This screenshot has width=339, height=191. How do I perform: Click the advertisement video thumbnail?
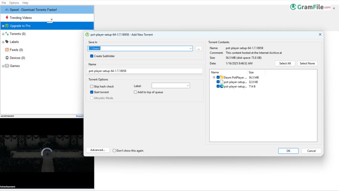click(x=47, y=154)
